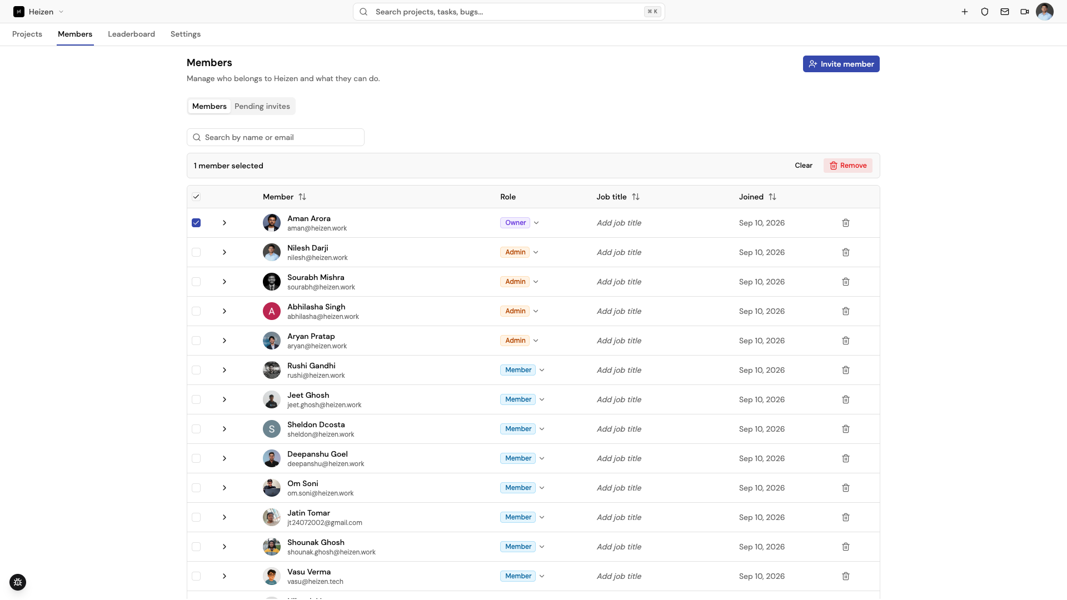The height and width of the screenshot is (600, 1067).
Task: Select Nilesh Darji's checkbox
Action: 196,252
